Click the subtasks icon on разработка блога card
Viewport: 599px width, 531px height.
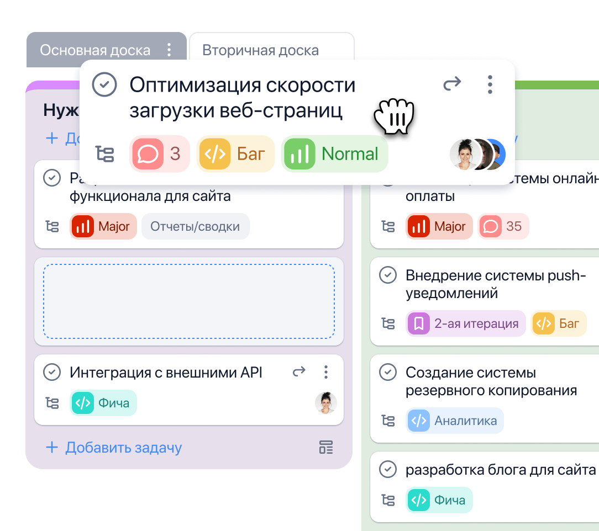tap(388, 500)
